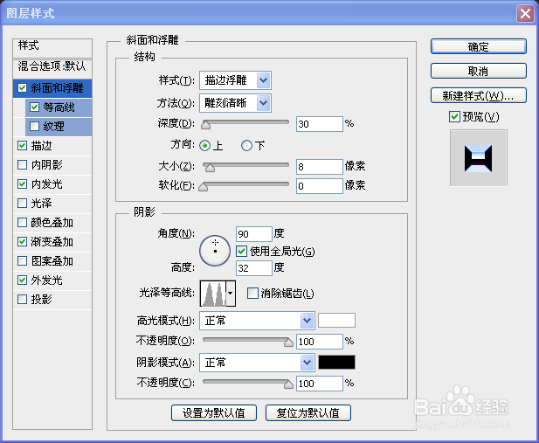Enable the 消除锯齿 checkbox

[x=252, y=294]
